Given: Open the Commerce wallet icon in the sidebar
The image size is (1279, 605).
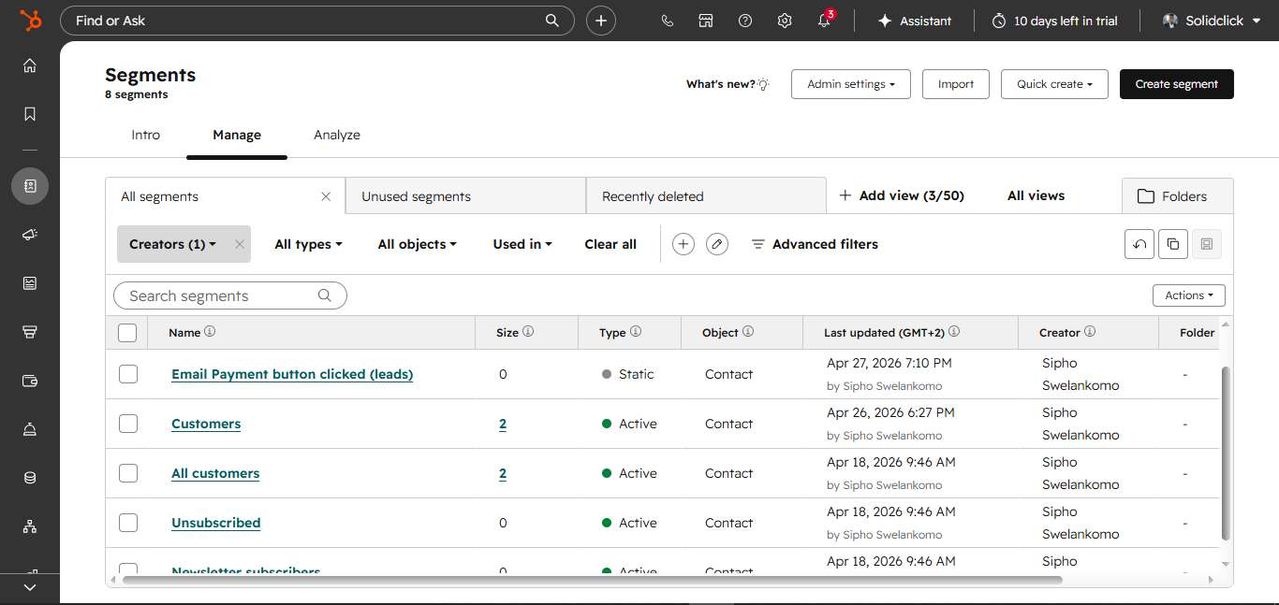Looking at the screenshot, I should point(30,381).
